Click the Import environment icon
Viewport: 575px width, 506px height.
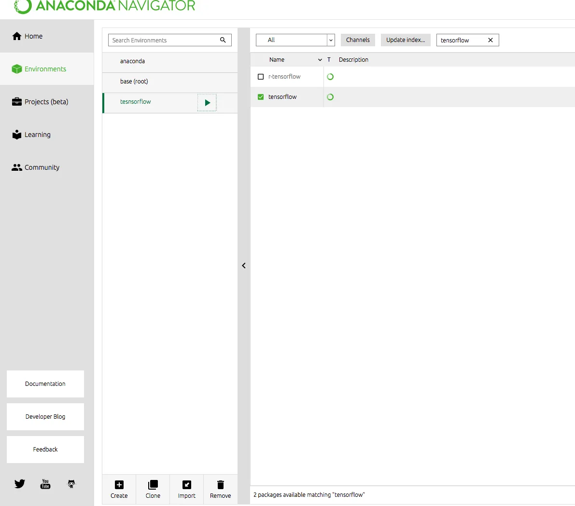(x=187, y=485)
